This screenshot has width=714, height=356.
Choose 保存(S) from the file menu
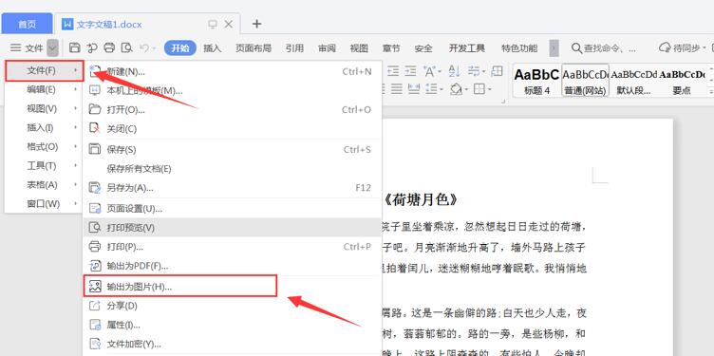click(233, 150)
